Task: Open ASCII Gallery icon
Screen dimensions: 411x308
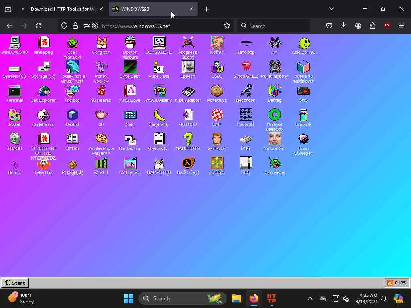Action: (159, 91)
